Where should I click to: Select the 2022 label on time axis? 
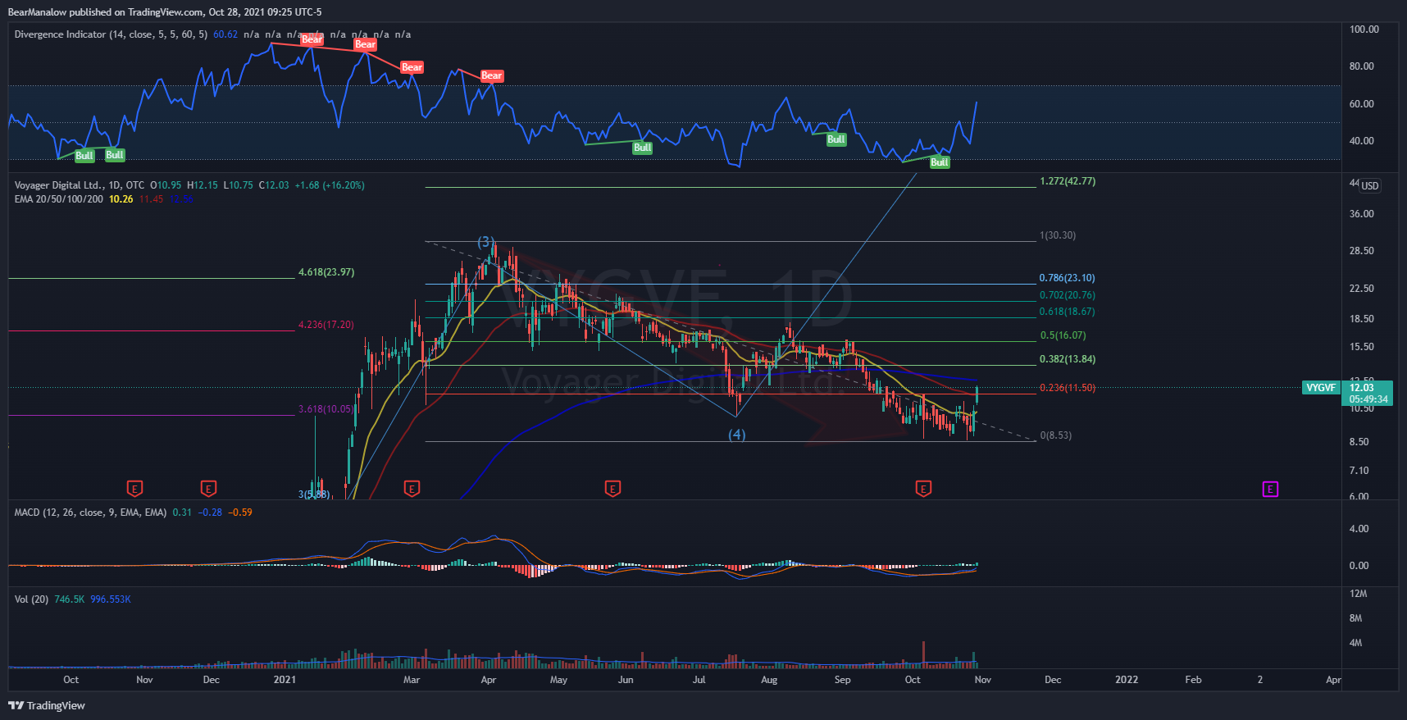[1127, 680]
